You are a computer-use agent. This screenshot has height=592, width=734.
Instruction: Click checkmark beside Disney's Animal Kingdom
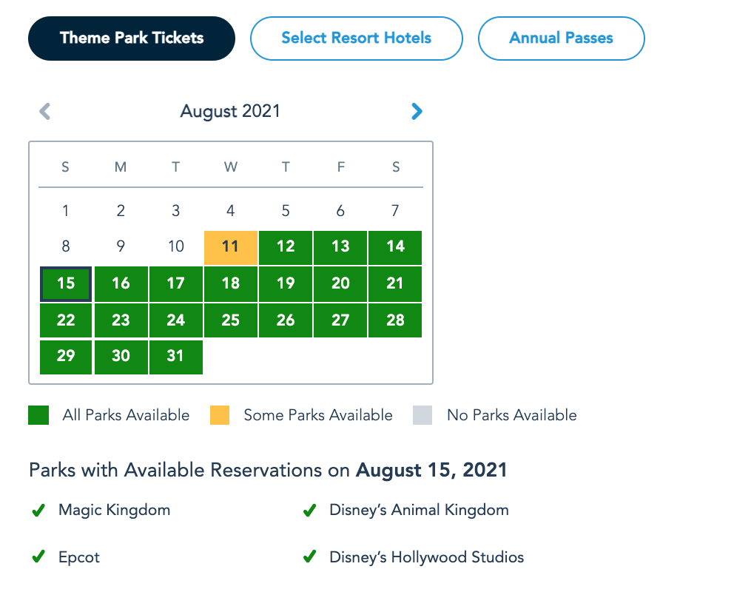tap(310, 510)
